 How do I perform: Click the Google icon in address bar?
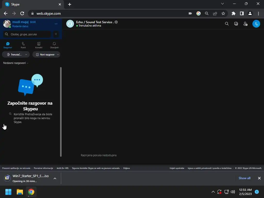coord(199,13)
